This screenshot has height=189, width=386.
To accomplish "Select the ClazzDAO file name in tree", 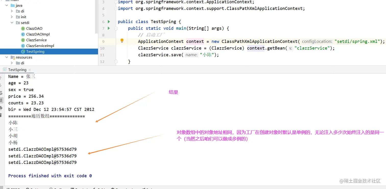I will coord(34,29).
